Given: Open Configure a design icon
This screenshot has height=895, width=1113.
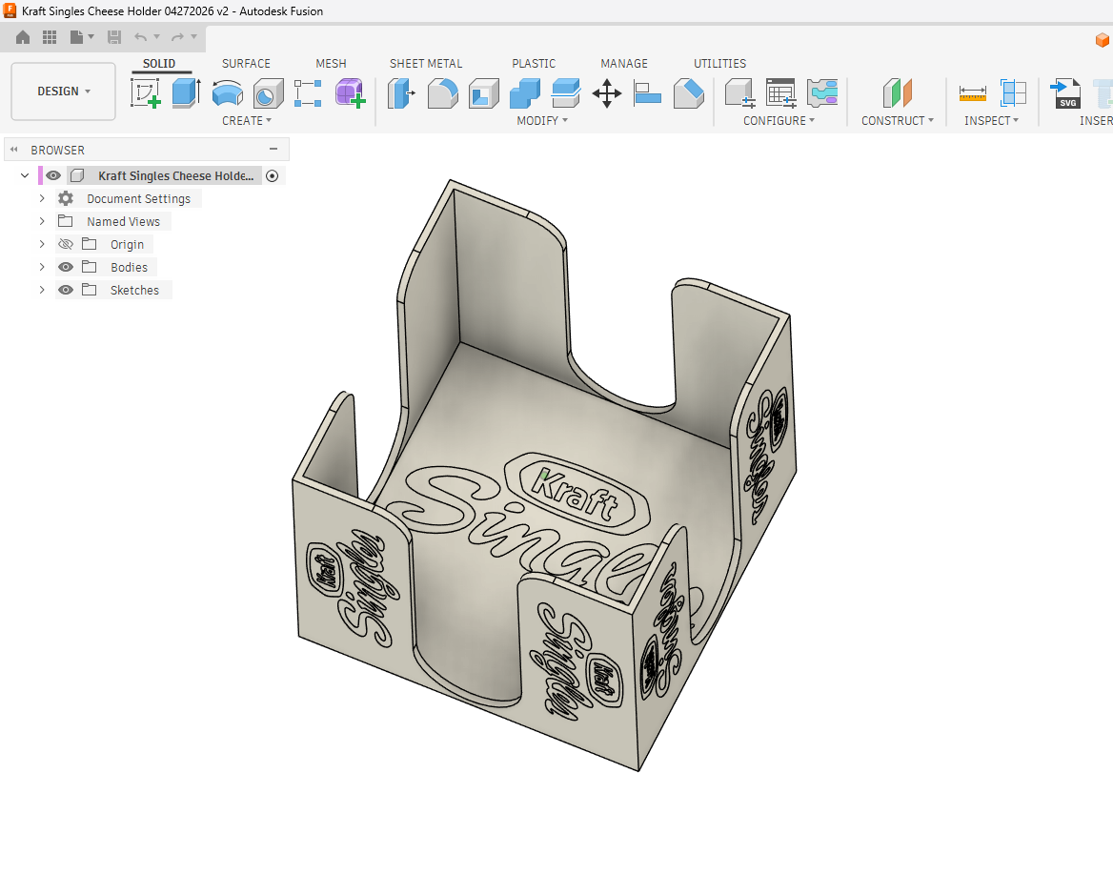Looking at the screenshot, I should click(739, 93).
